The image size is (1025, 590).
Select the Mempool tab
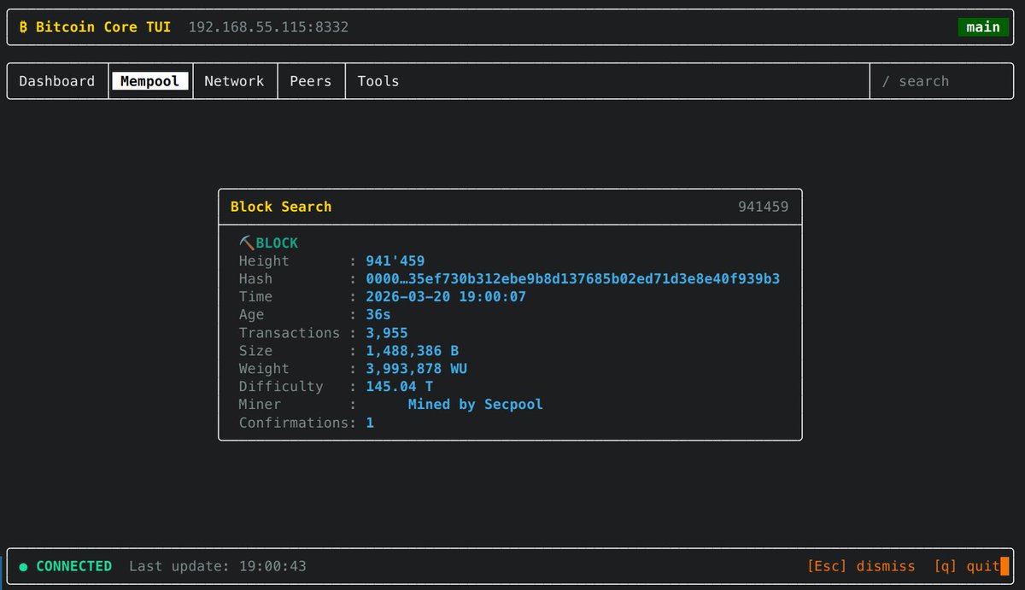click(x=150, y=81)
